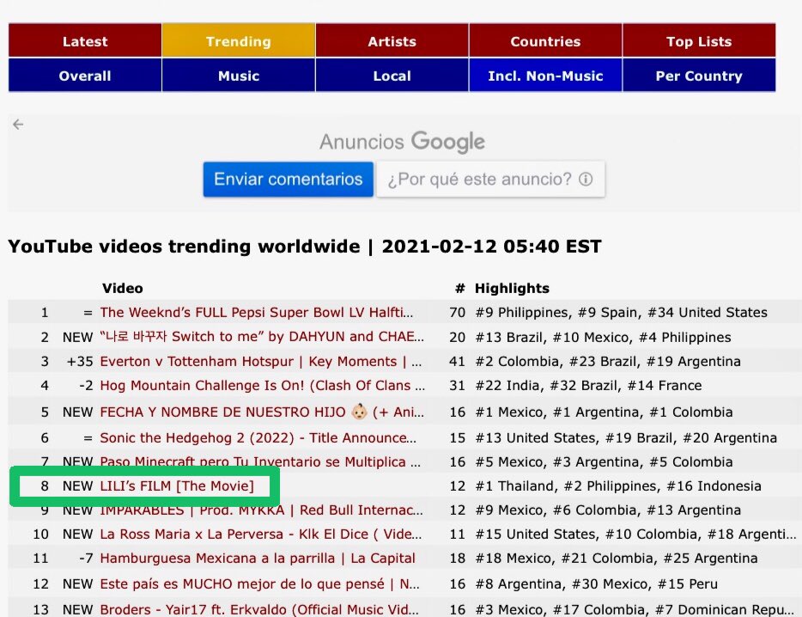Image resolution: width=802 pixels, height=617 pixels.
Task: Click the Highlights column header
Action: [512, 288]
